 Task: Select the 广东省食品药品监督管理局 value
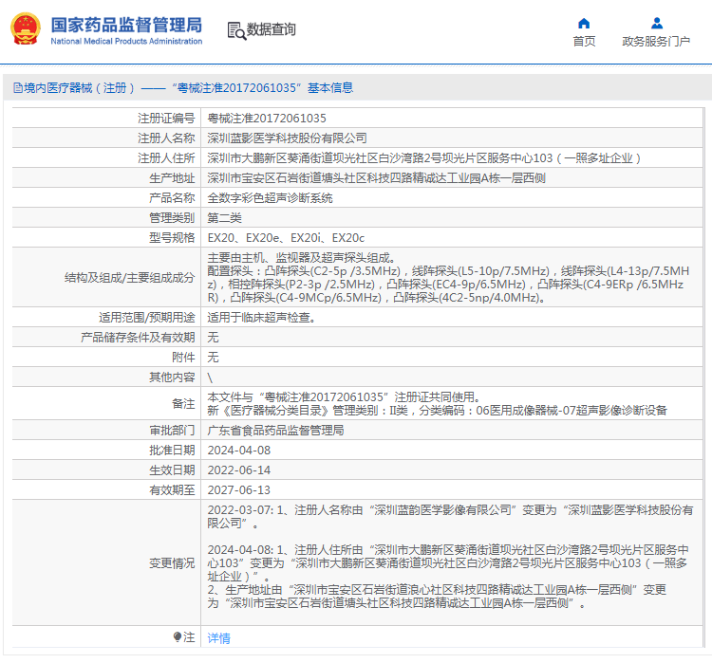275,431
